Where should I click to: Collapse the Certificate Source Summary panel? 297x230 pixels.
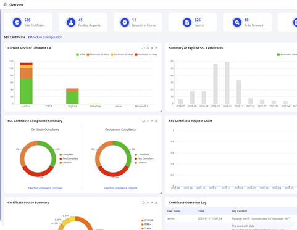pyautogui.click(x=148, y=203)
